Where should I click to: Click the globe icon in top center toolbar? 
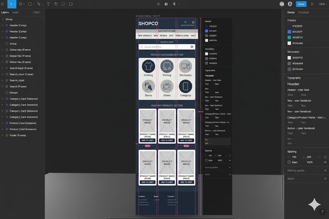pyautogui.click(x=166, y=4)
